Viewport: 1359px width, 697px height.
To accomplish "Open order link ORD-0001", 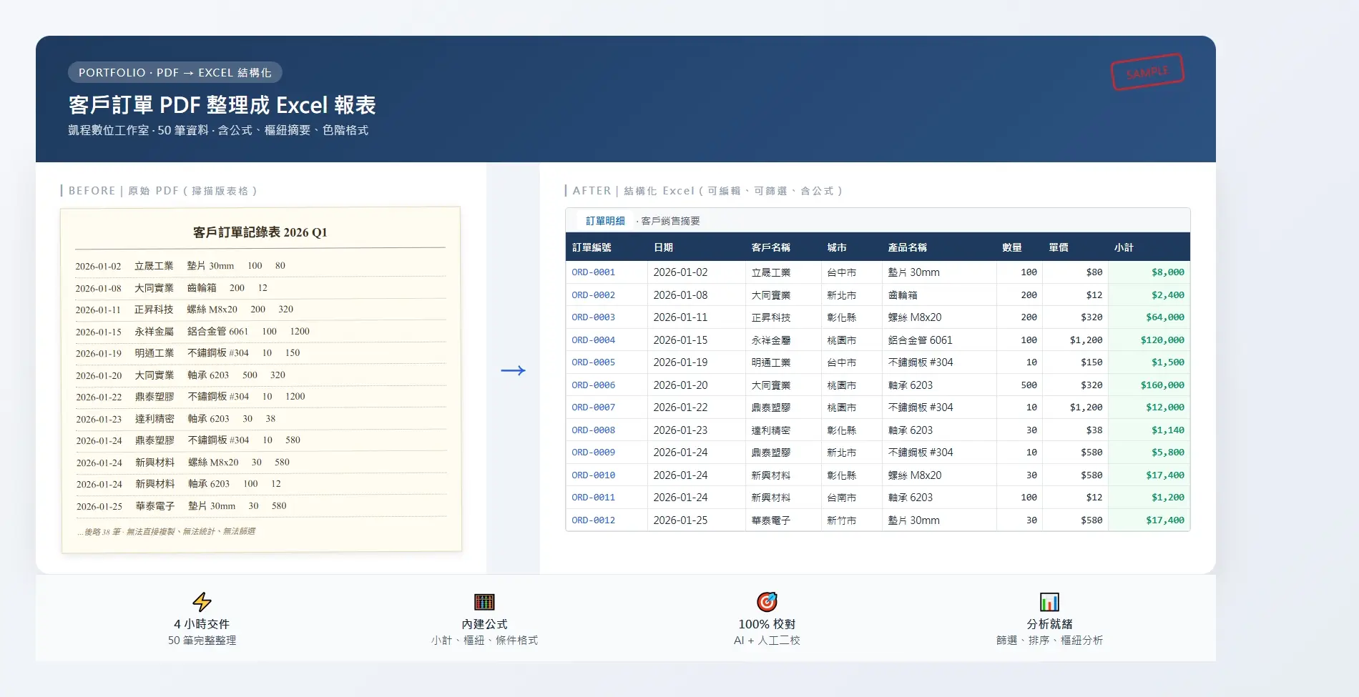I will click(x=593, y=272).
